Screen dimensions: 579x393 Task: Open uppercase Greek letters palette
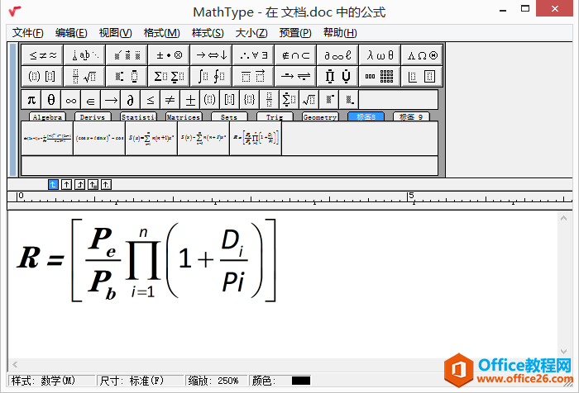pos(423,55)
